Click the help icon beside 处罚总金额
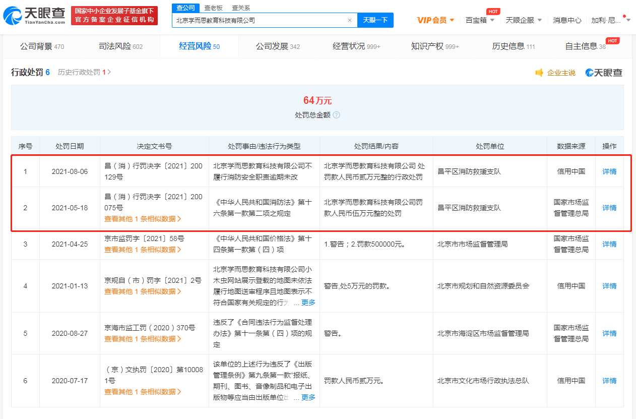Image resolution: width=636 pixels, height=419 pixels. 337,115
